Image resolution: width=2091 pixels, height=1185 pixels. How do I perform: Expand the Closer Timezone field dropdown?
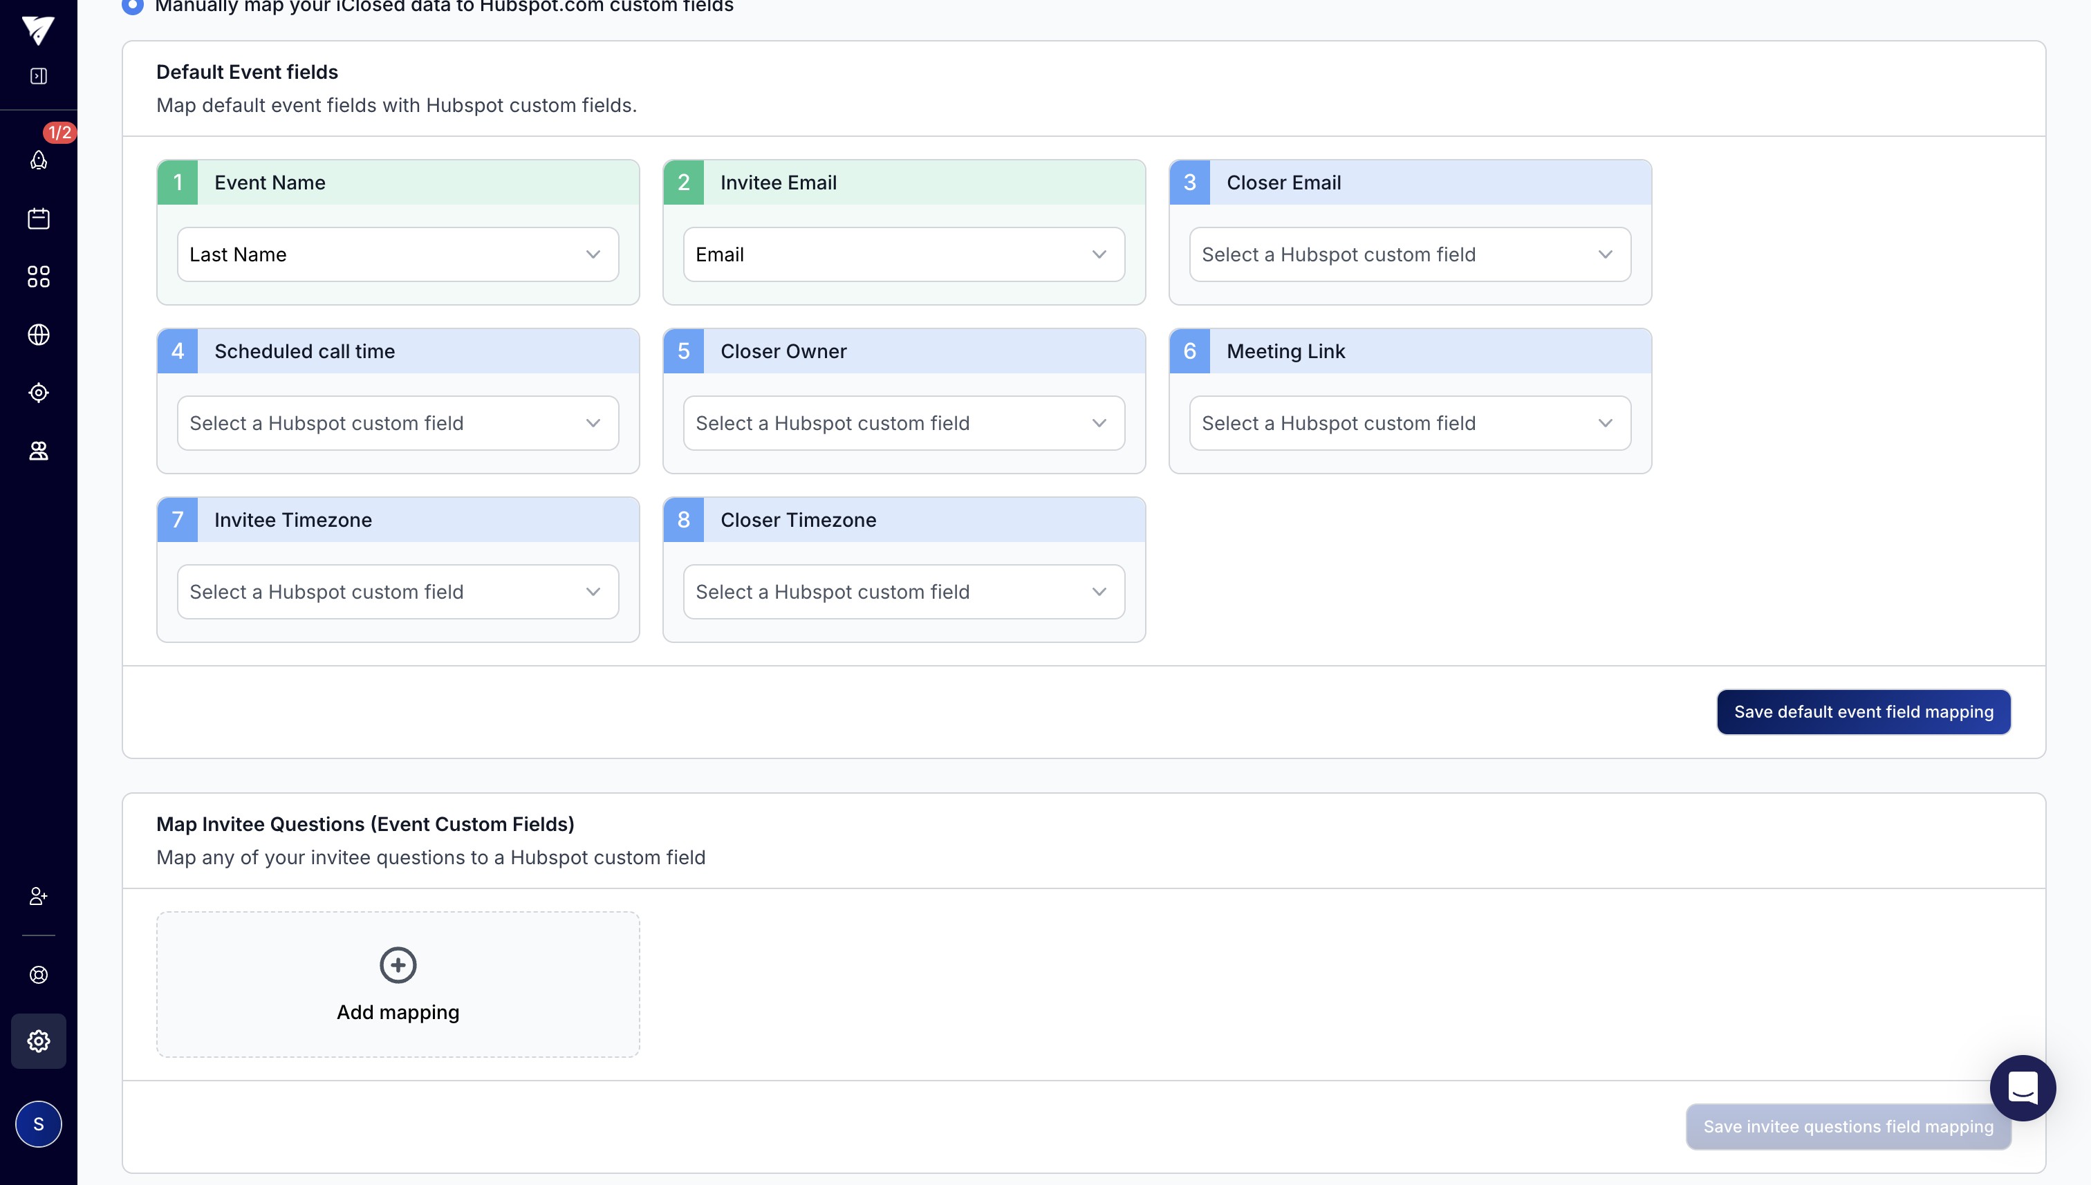click(904, 592)
